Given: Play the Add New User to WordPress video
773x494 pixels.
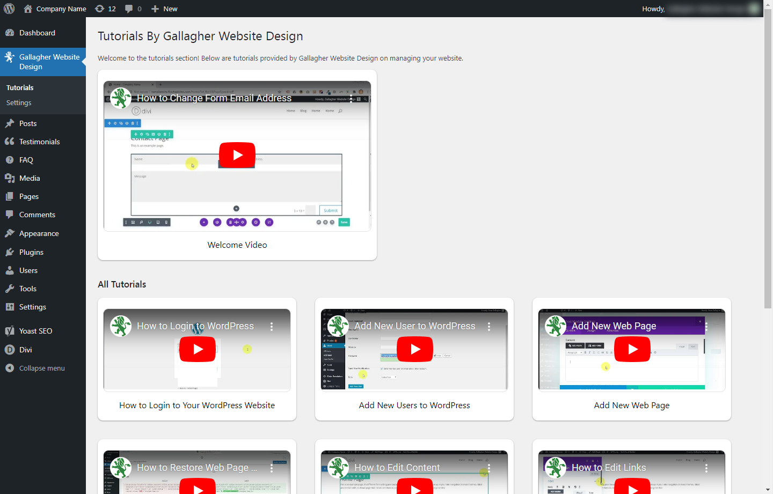Looking at the screenshot, I should click(415, 349).
